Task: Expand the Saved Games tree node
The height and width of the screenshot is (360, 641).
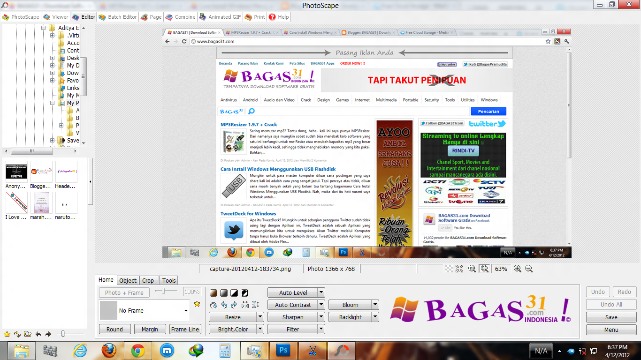Action: click(x=53, y=140)
